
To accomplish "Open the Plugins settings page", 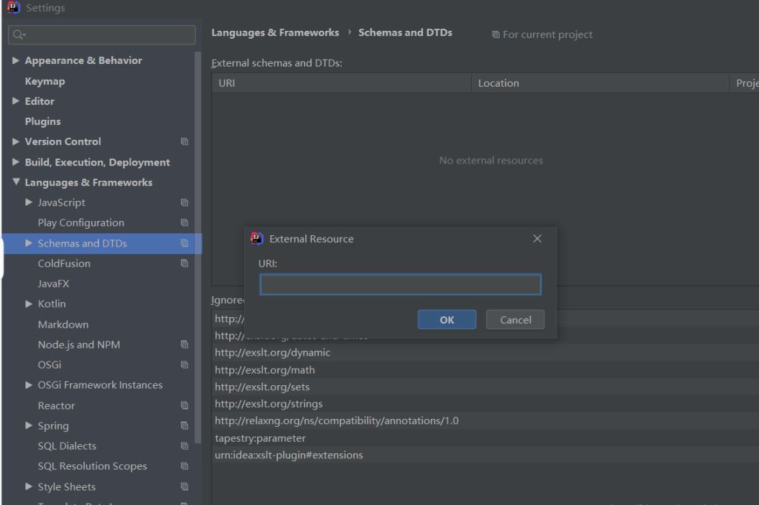I will tap(43, 121).
